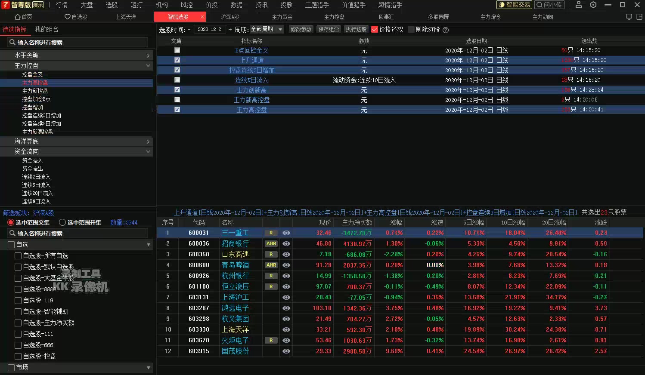Click the red app logo icon
This screenshot has width=645, height=375.
[5, 5]
